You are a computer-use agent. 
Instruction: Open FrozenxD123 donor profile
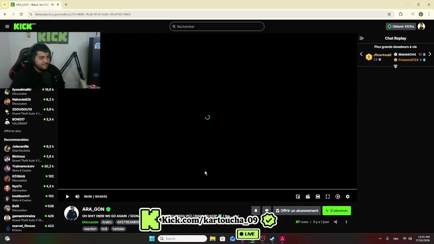coord(408,60)
